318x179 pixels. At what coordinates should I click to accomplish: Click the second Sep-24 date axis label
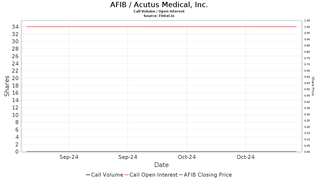pos(128,157)
